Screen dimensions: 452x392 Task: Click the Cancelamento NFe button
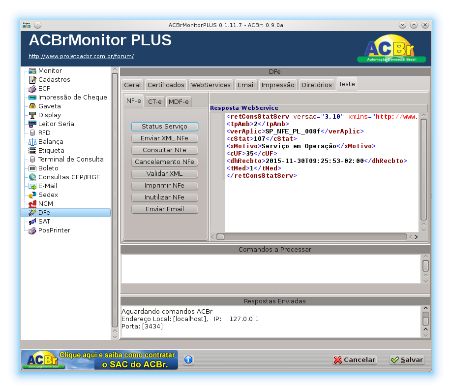(x=165, y=162)
